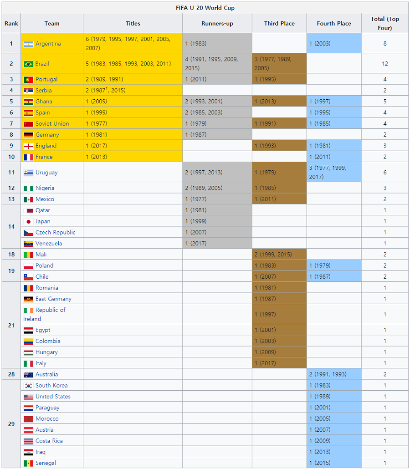Click the Rank column header
This screenshot has height=469, width=410.
(x=11, y=23)
